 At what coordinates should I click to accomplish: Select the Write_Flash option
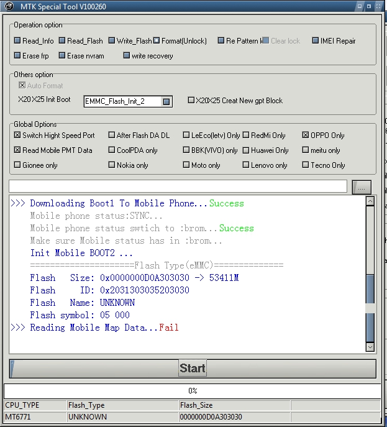pyautogui.click(x=112, y=40)
